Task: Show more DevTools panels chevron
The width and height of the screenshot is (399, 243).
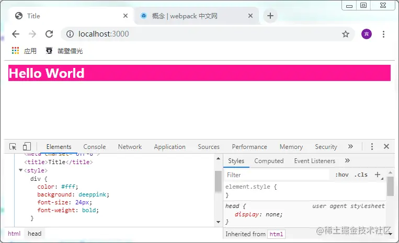Action: point(350,146)
